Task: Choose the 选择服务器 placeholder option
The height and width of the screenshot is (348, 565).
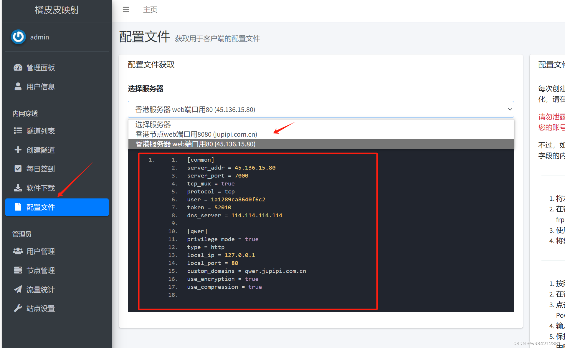Action: pos(321,125)
